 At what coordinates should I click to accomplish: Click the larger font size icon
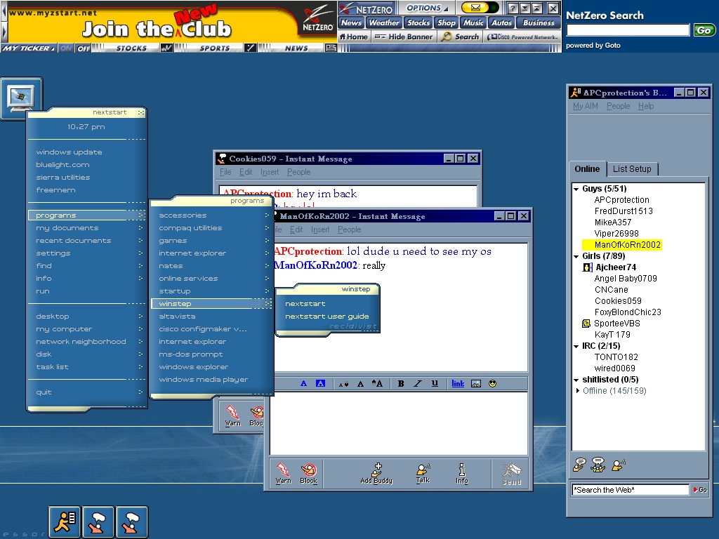(377, 384)
